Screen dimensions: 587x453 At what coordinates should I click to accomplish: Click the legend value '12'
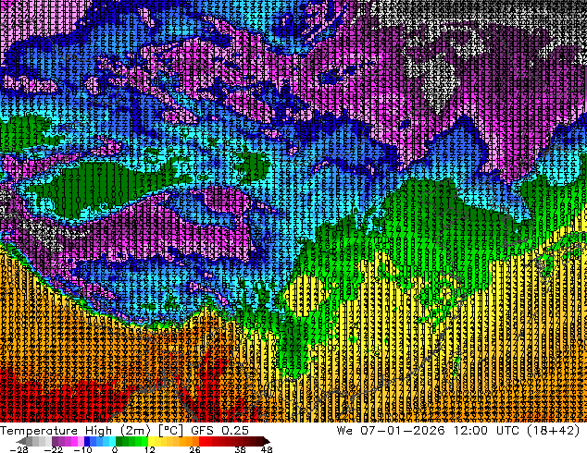[x=150, y=449]
